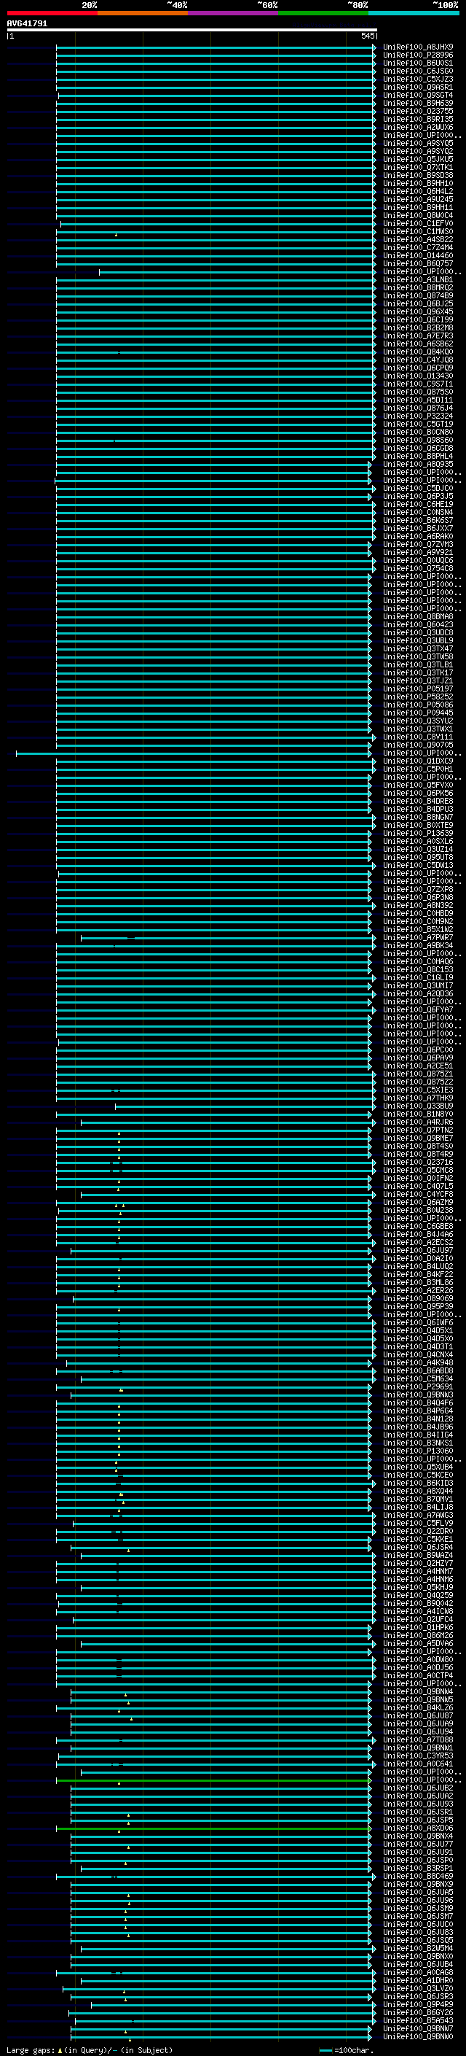Select the UniRef100_C3YR53 label
466x2056 pixels.
[417, 1756]
